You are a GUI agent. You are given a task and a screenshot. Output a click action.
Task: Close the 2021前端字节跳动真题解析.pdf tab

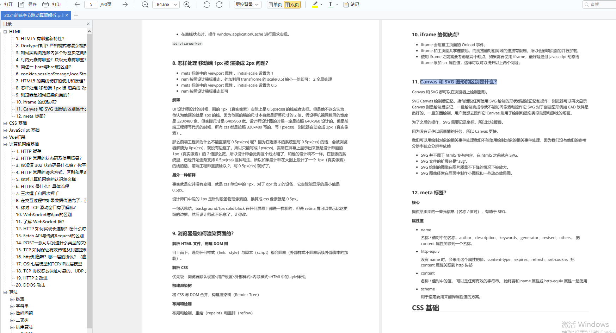tap(67, 15)
